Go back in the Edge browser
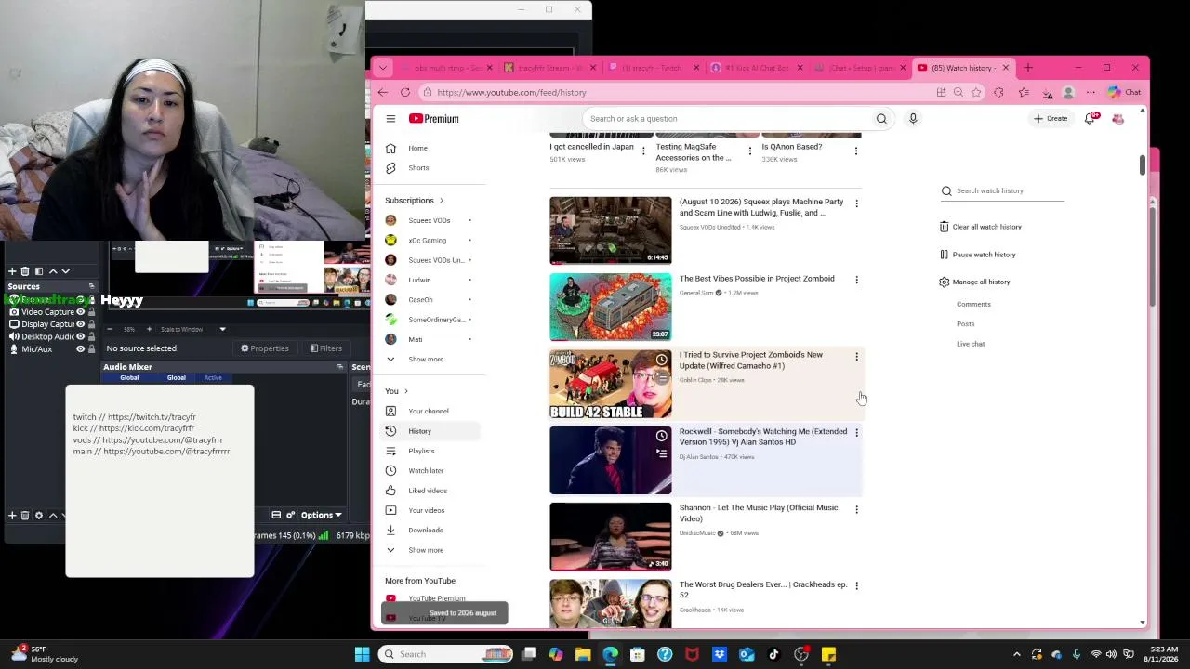The height and width of the screenshot is (669, 1190). tap(383, 92)
